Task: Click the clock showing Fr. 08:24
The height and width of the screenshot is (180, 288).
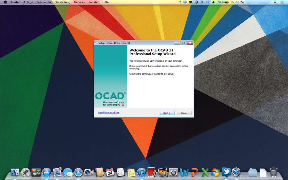Action: tap(237, 2)
